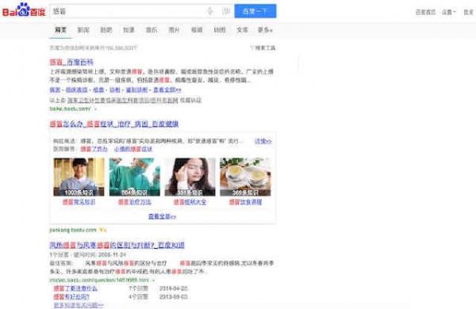The image size is (476, 309).
Task: Open the 感冒怎么办 百度健康 result title
Action: (114, 124)
